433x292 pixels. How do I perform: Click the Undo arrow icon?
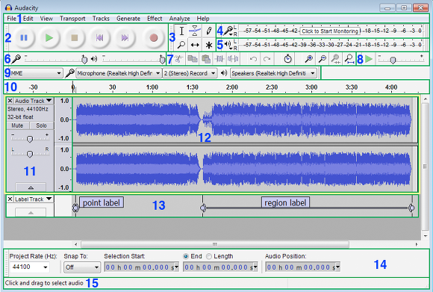click(253, 59)
